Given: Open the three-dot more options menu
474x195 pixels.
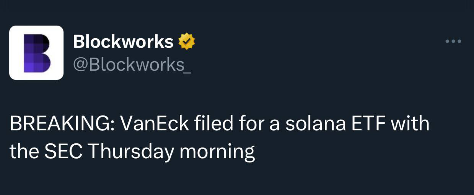Looking at the screenshot, I should pyautogui.click(x=454, y=41).
